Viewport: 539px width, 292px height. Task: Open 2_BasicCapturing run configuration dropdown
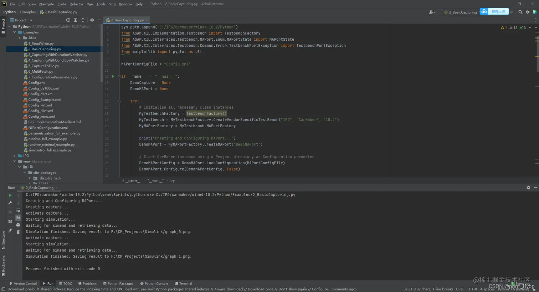(x=460, y=12)
